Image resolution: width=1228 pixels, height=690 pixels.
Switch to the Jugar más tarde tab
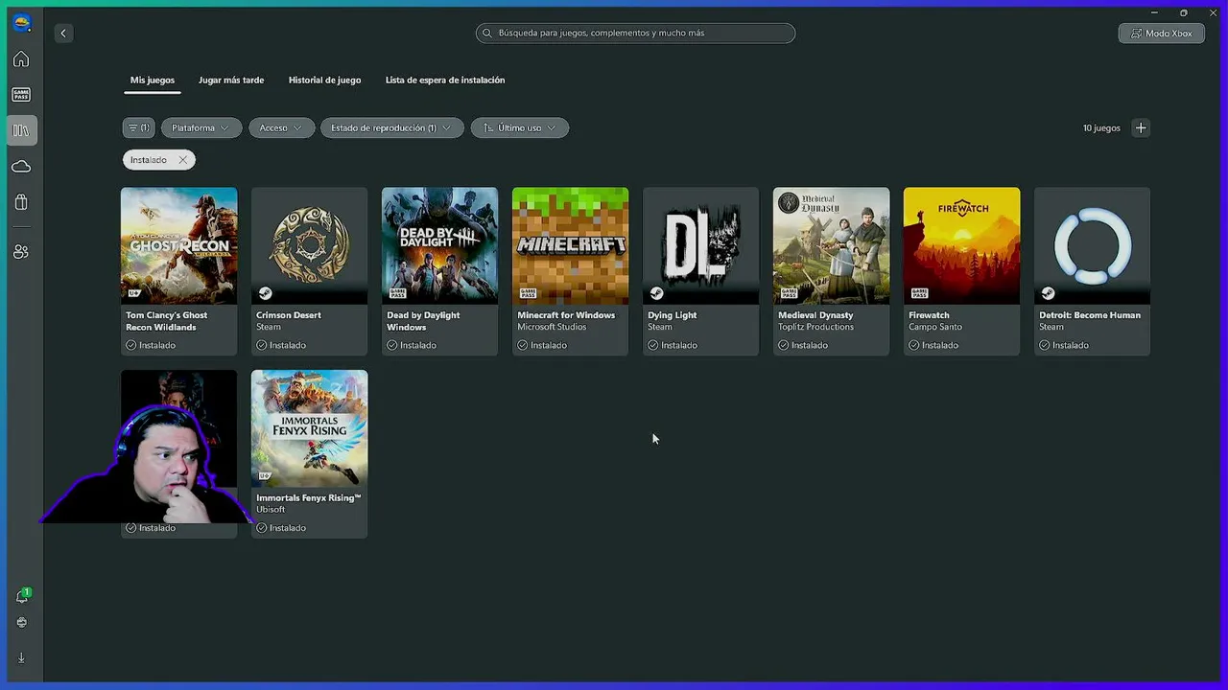coord(231,80)
